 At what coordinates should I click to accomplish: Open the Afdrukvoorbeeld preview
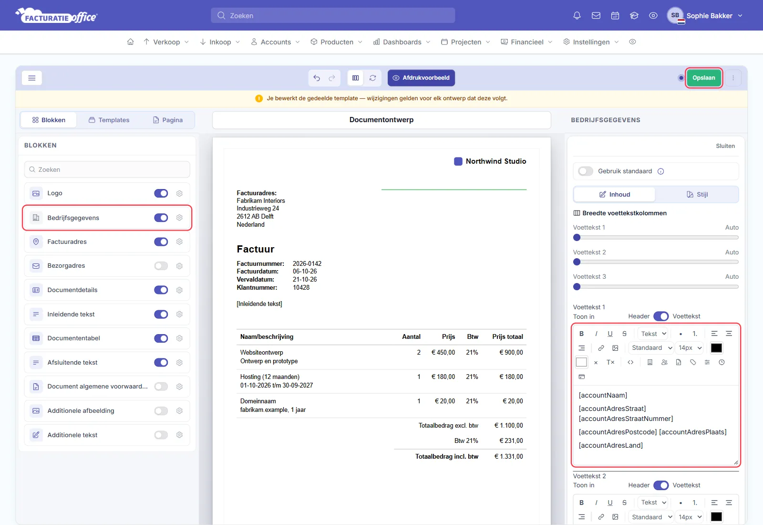(421, 78)
